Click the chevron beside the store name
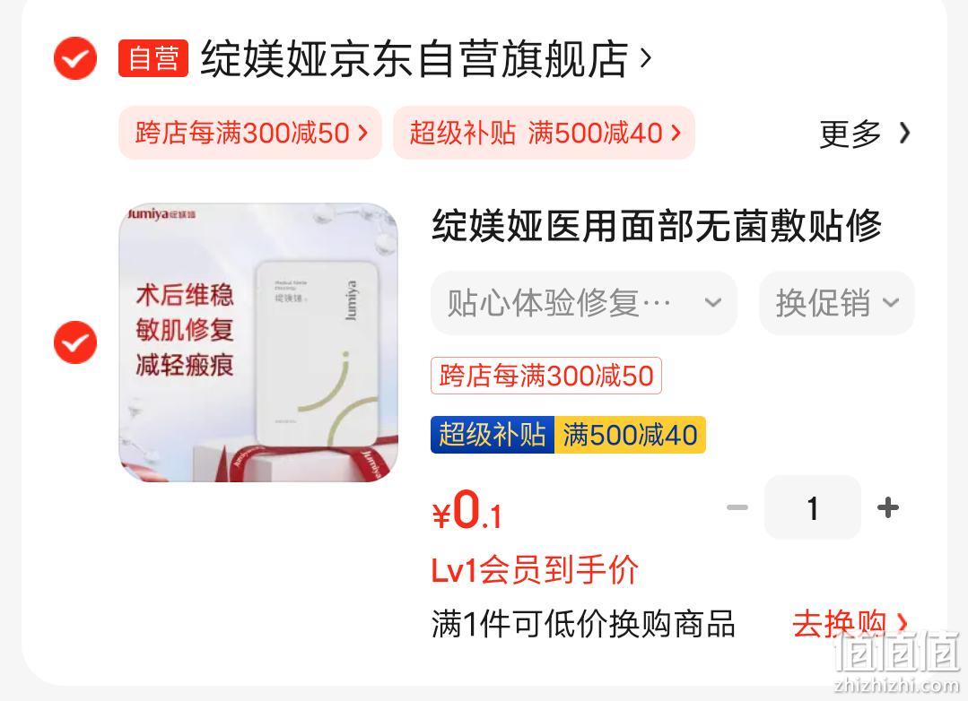Screen dimensions: 968x701 646,58
